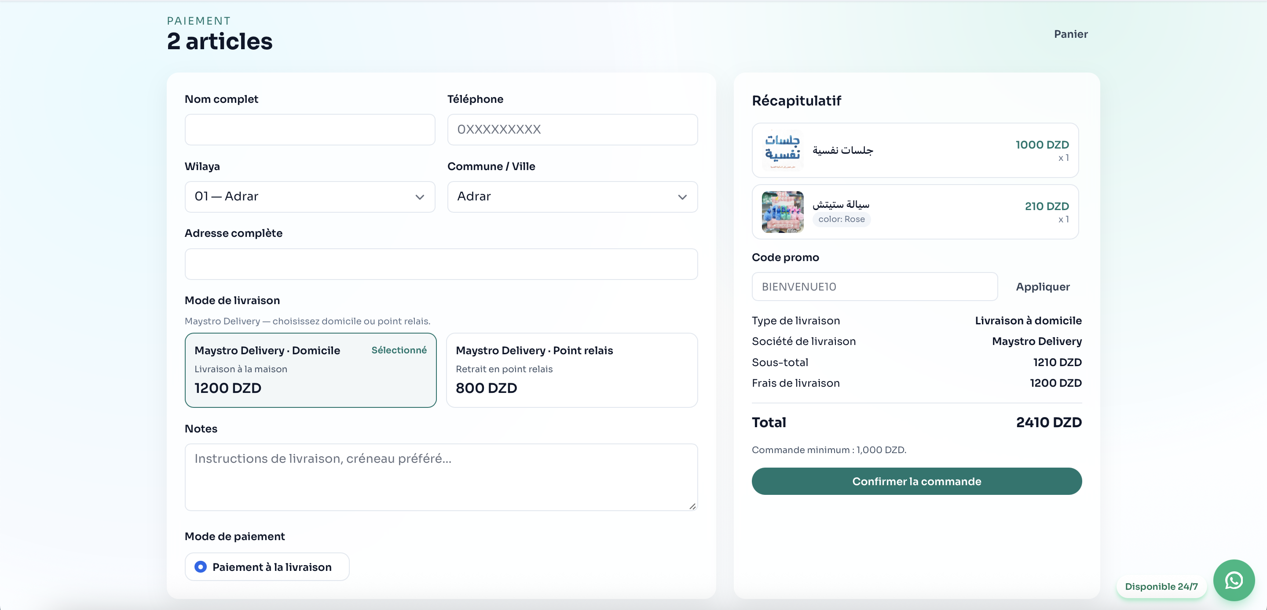Viewport: 1267px width, 610px height.
Task: View the Récapitulatif section header
Action: point(796,101)
